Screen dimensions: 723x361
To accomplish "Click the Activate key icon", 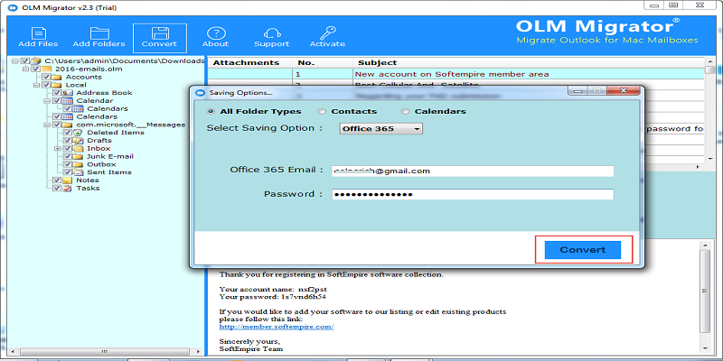I will pyautogui.click(x=327, y=33).
